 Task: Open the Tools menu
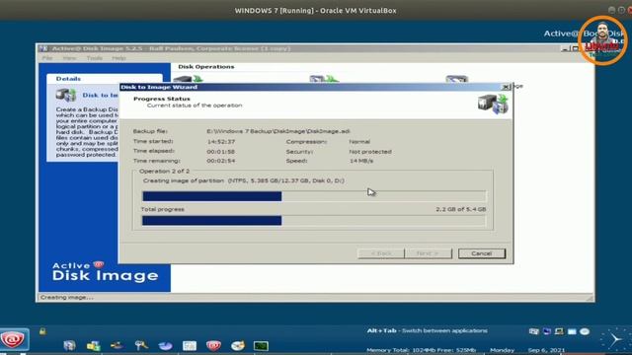coord(95,58)
